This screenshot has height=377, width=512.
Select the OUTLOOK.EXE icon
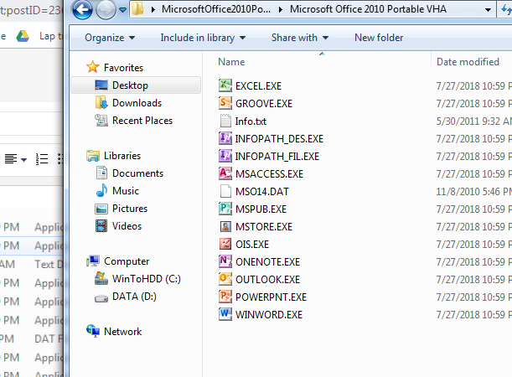[x=225, y=280]
